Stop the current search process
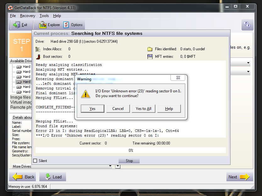Viewport: 262px width, 196px height. point(129,161)
